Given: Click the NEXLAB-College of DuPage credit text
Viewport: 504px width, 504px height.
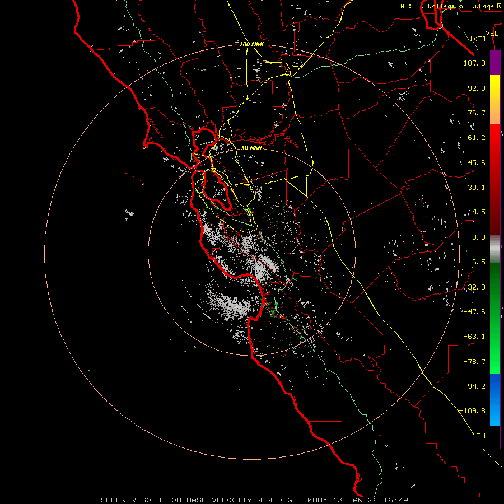Looking at the screenshot, I should tap(451, 6).
